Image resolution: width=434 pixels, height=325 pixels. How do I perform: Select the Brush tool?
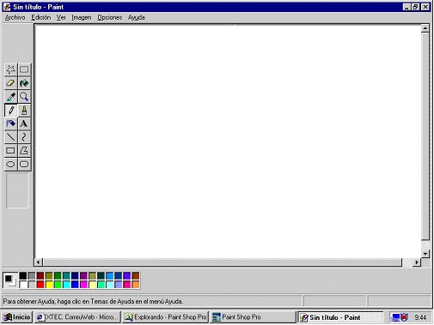pos(24,111)
